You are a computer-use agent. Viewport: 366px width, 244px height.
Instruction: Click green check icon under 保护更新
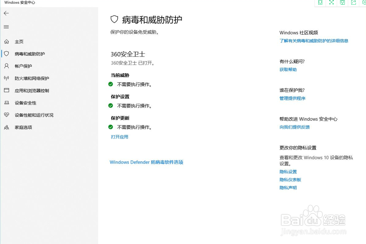click(111, 127)
